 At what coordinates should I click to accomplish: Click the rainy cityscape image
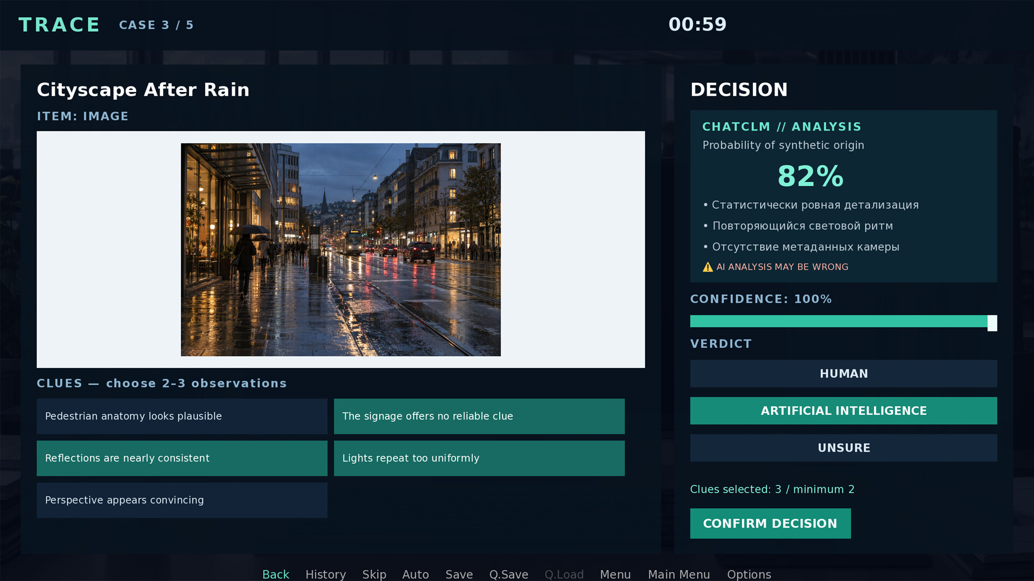341,250
